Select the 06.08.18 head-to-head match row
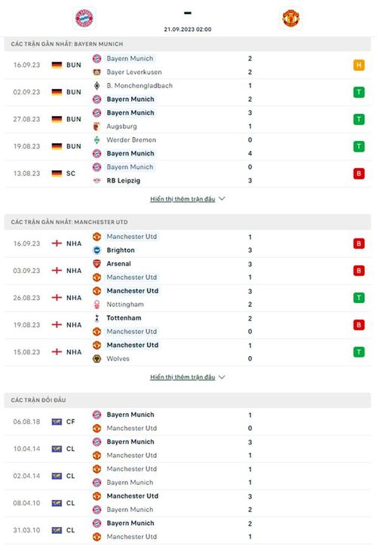The width and height of the screenshot is (377, 546). click(x=188, y=422)
